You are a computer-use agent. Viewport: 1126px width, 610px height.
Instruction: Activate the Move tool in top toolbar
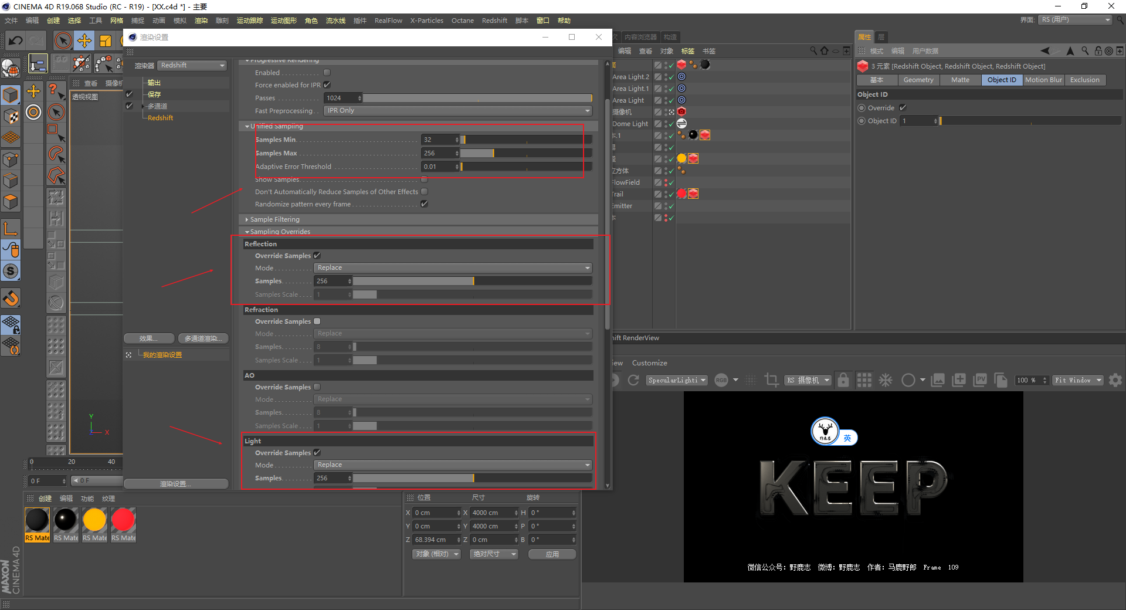click(x=84, y=40)
